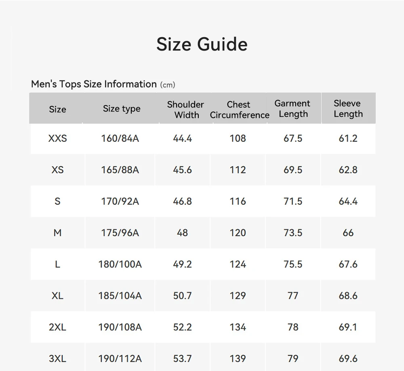Select the Size column header
The image size is (404, 371).
[57, 109]
